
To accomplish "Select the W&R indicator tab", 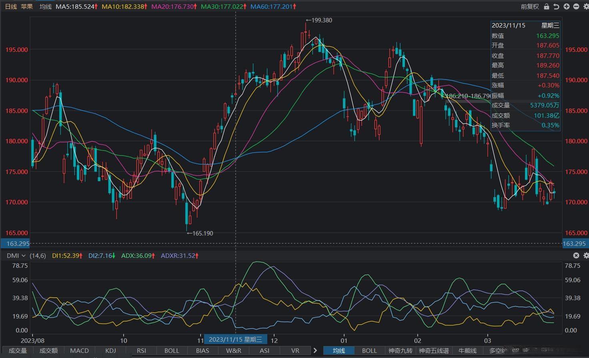I will pos(234,350).
